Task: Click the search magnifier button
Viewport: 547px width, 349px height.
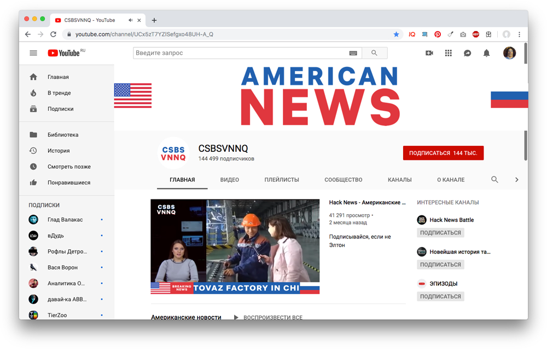Action: 374,53
